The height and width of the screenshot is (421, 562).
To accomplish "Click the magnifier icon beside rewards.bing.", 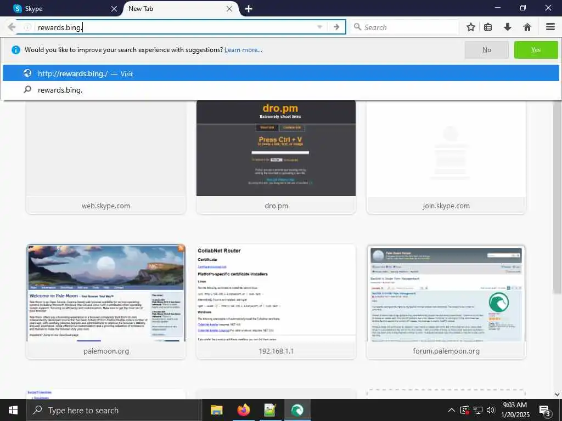I will tap(27, 89).
